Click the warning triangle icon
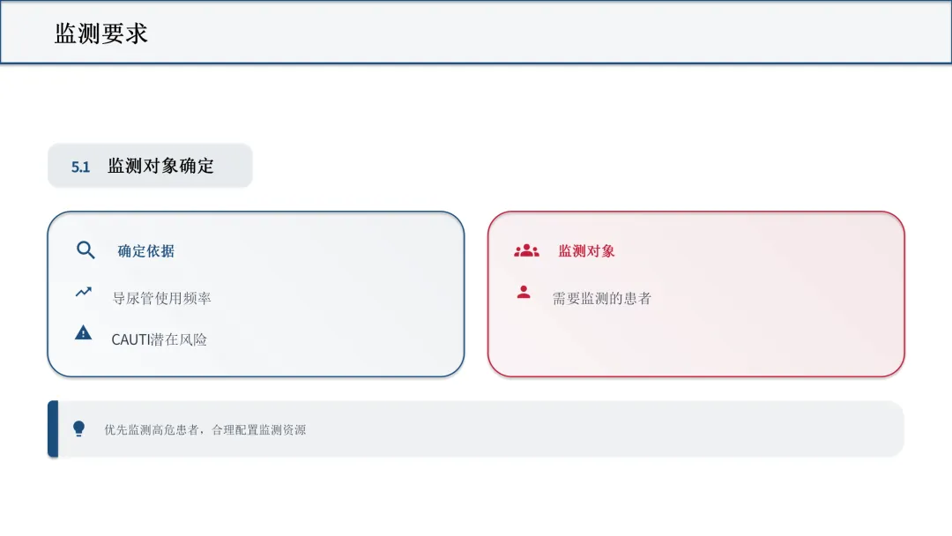 click(x=83, y=332)
